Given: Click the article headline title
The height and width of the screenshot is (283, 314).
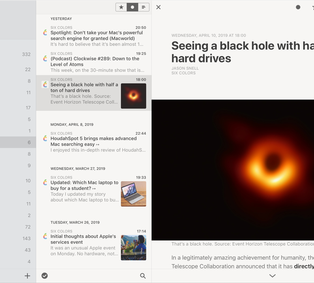Looking at the screenshot, I should [243, 52].
